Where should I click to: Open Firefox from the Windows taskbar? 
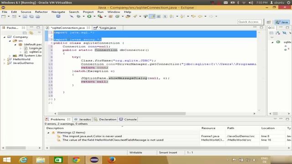coord(111,160)
